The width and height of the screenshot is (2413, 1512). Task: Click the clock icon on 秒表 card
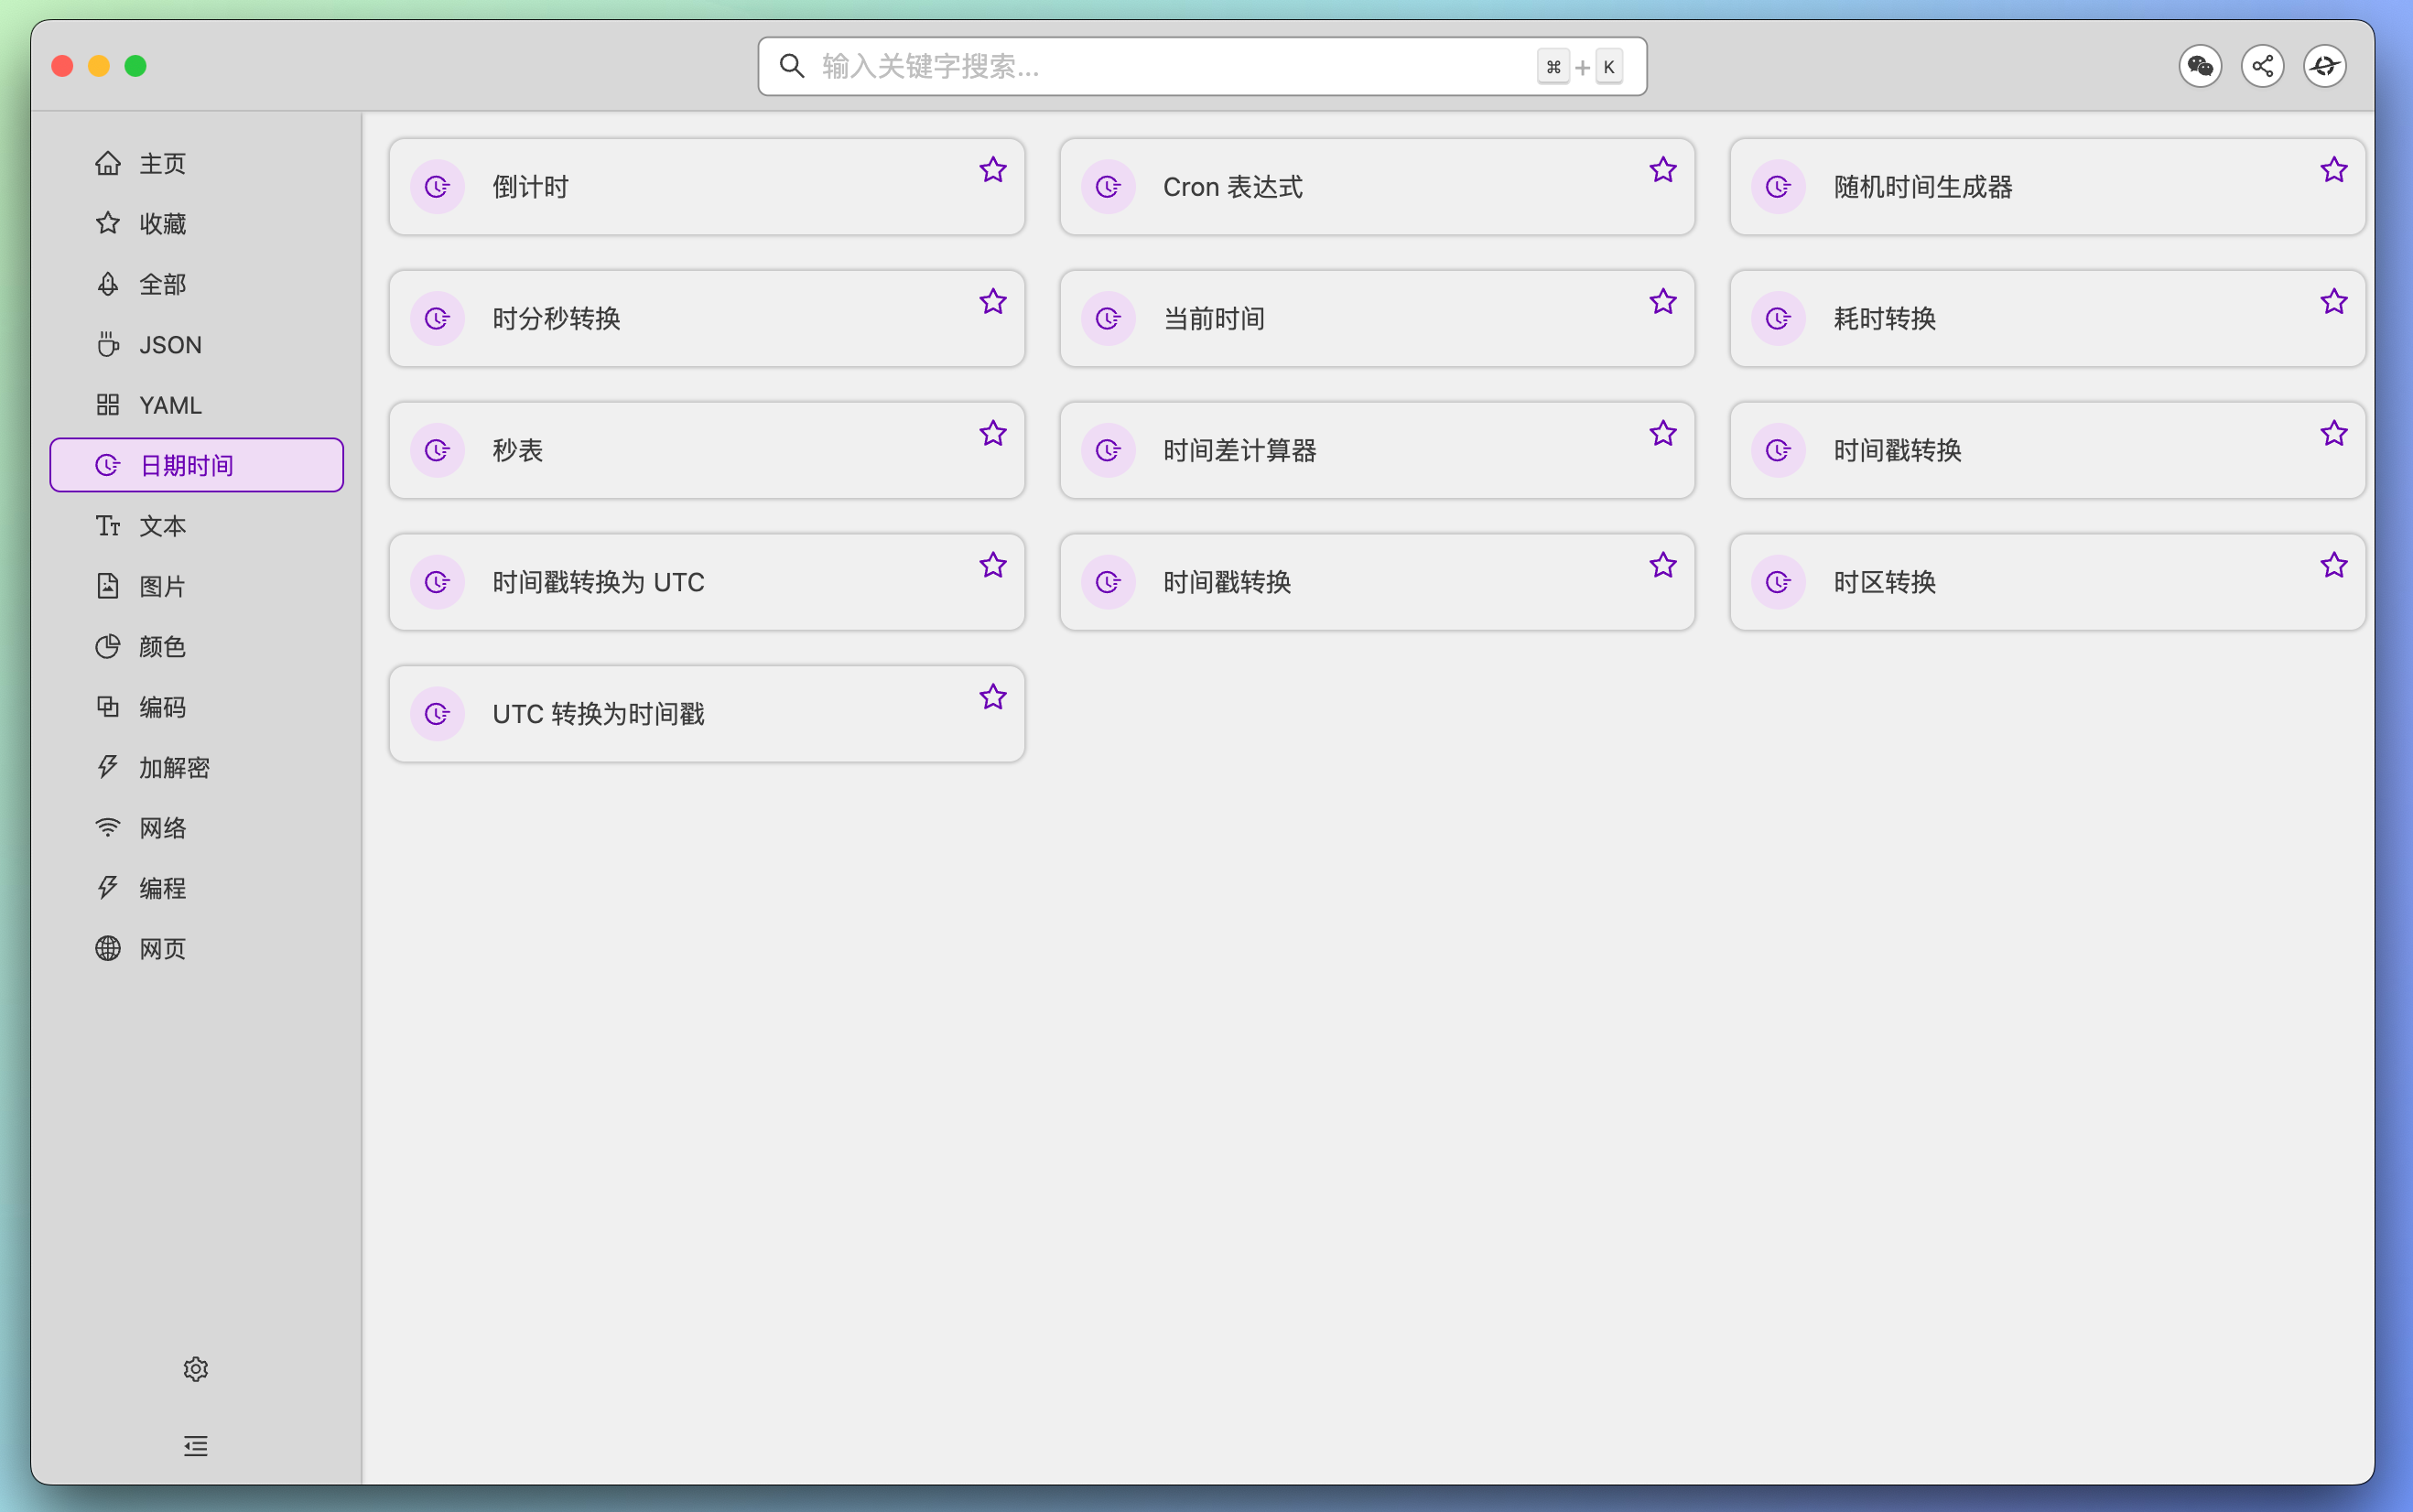(437, 450)
